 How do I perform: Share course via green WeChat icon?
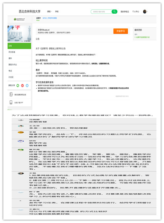(18, 85)
